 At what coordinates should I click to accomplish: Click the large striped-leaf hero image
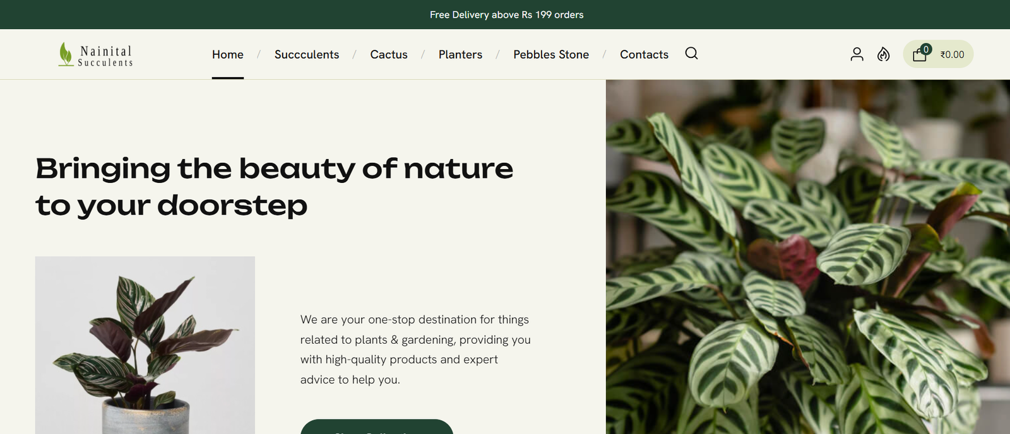click(807, 256)
